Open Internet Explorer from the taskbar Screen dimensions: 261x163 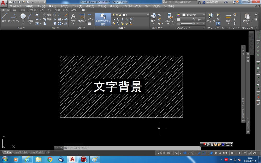(27, 160)
